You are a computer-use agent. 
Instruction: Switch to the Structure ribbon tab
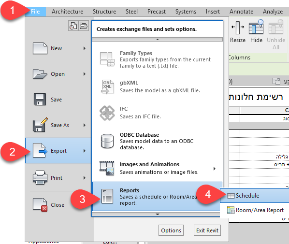tap(104, 12)
